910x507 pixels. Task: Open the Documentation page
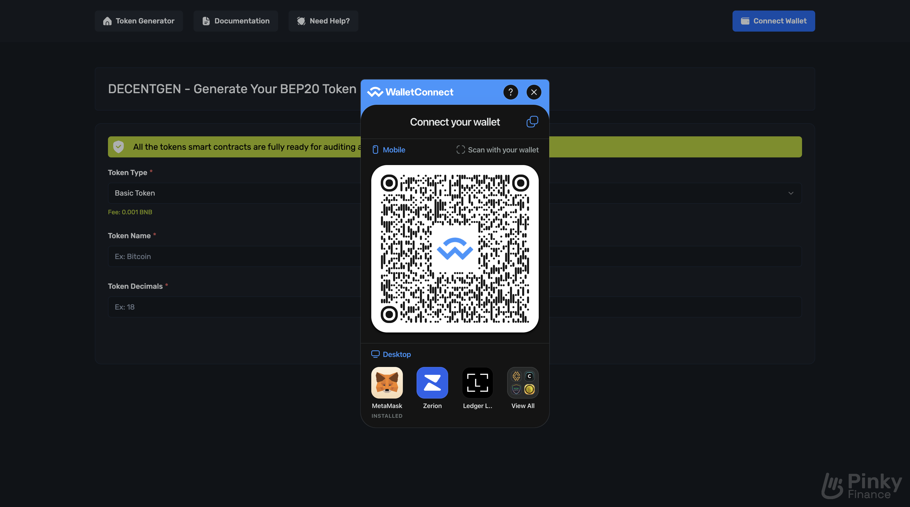click(x=236, y=21)
